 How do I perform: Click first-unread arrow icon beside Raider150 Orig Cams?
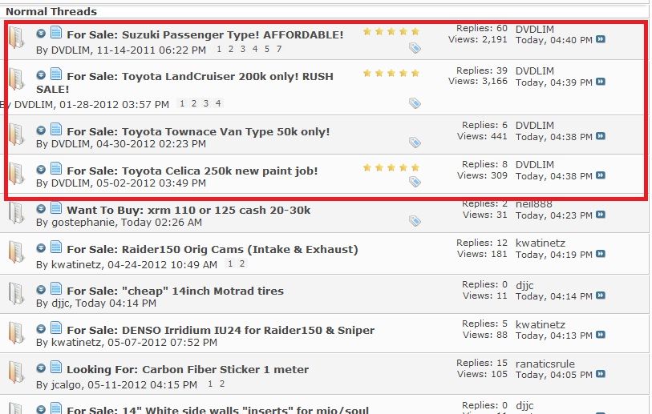pos(42,249)
